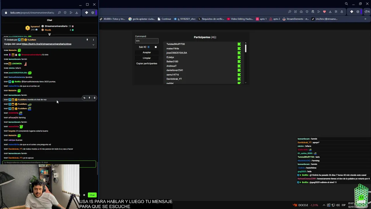Click the downloads icon in main browser toolbar
This screenshot has height=209, width=371.
(x=330, y=12)
